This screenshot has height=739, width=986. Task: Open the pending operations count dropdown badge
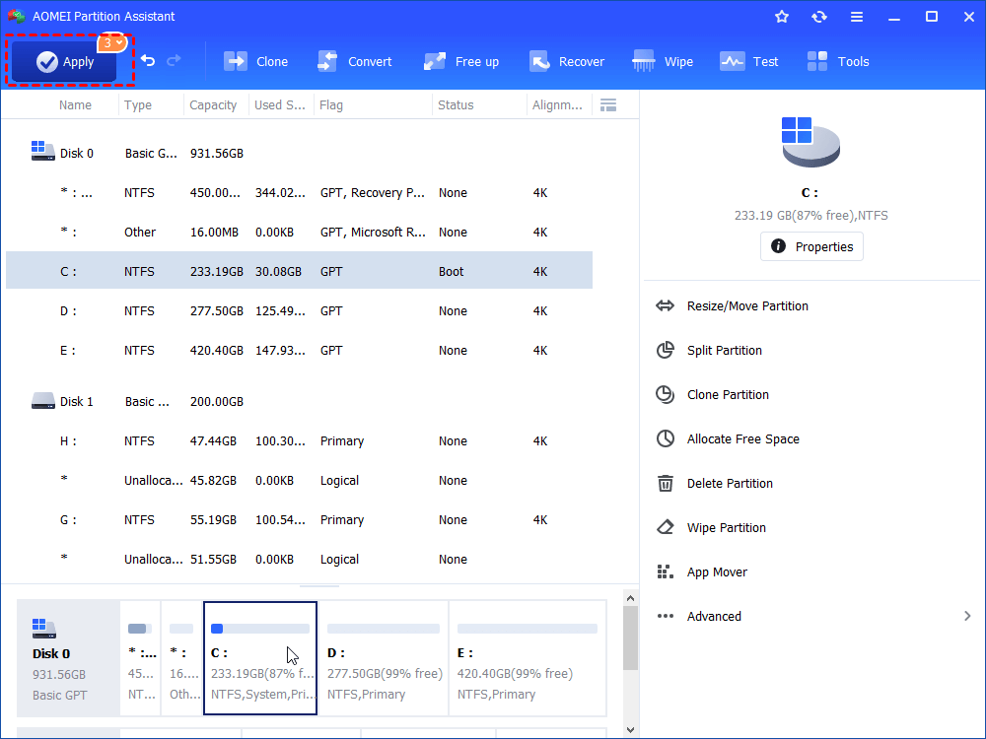click(x=112, y=42)
